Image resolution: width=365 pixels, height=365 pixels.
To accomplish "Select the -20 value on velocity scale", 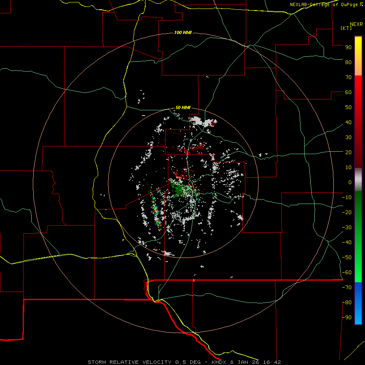I will (x=347, y=212).
